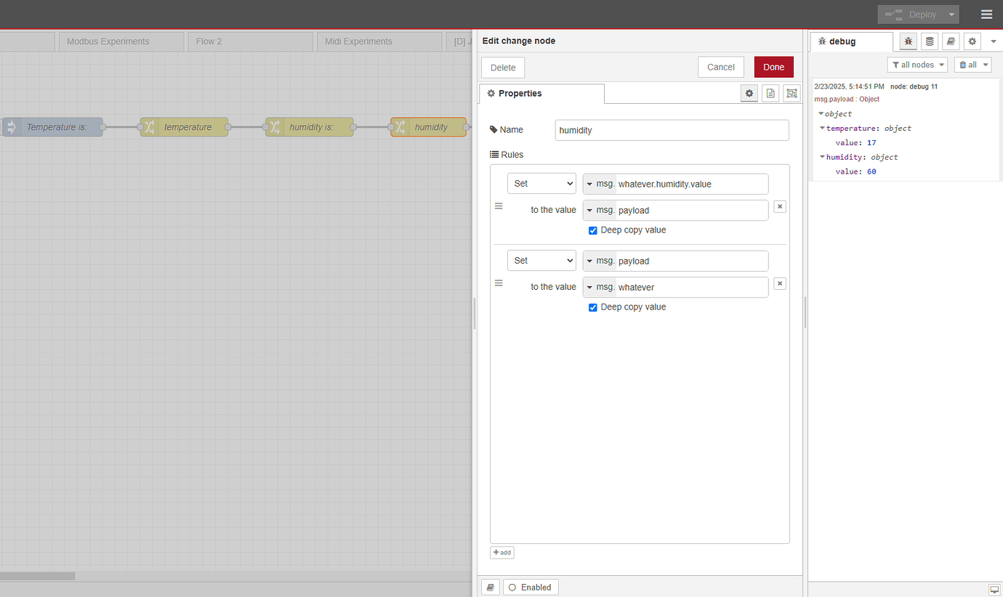Open sidebar tab list dropdown arrow
Screen dimensions: 1003x597
coord(994,41)
